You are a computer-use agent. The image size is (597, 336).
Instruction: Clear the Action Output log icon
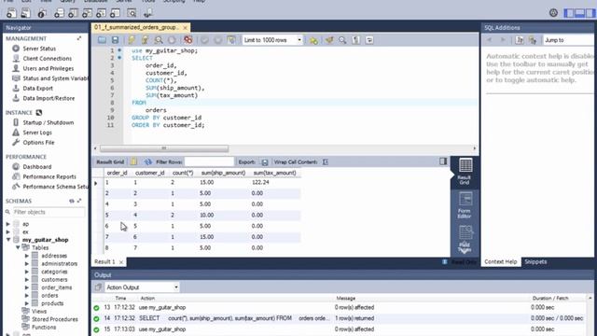click(98, 287)
